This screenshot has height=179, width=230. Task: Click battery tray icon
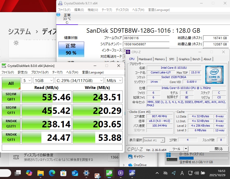click(x=203, y=173)
